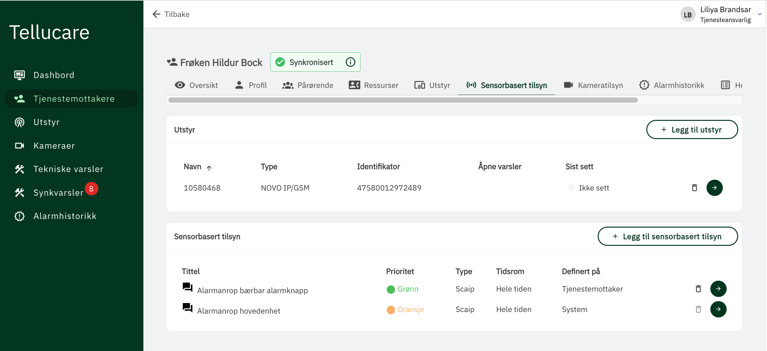Screen dimensions: 767x351
Task: Open the Oversikt tab
Action: click(x=196, y=85)
